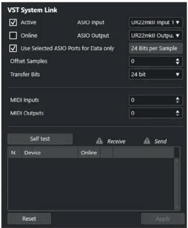Decrease MIDI Outputs with down arrow
The height and width of the screenshot is (228, 188).
pyautogui.click(x=178, y=115)
